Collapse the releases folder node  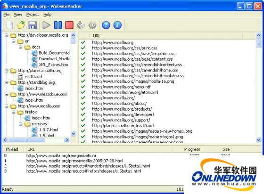tap(21, 124)
